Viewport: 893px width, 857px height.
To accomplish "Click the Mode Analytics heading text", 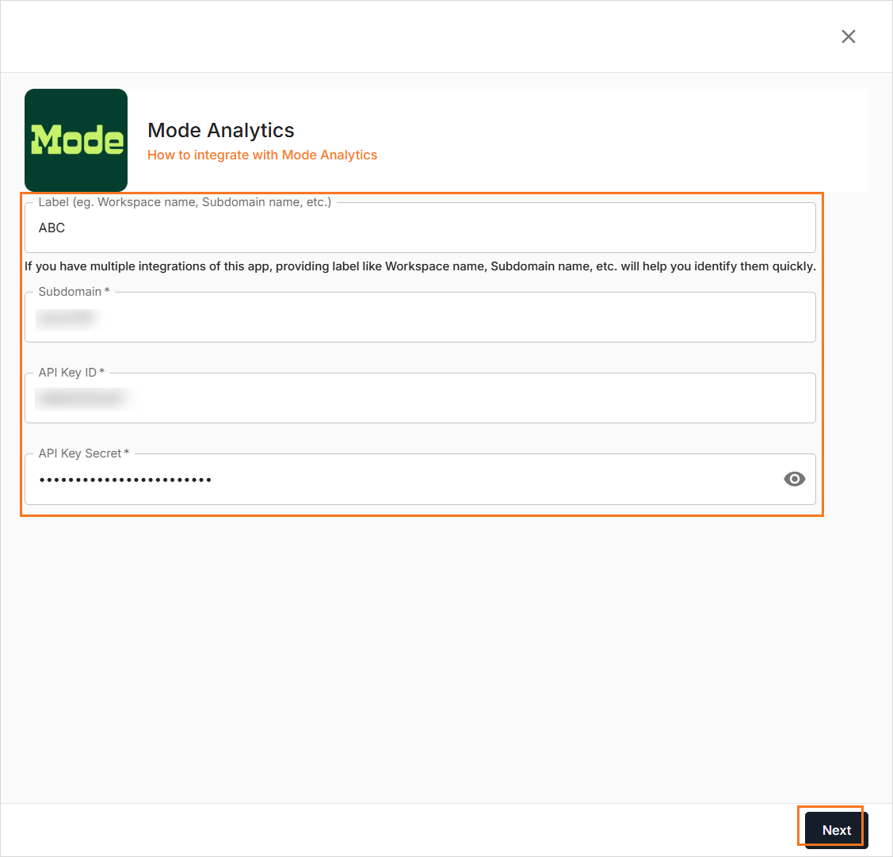I will pos(221,131).
